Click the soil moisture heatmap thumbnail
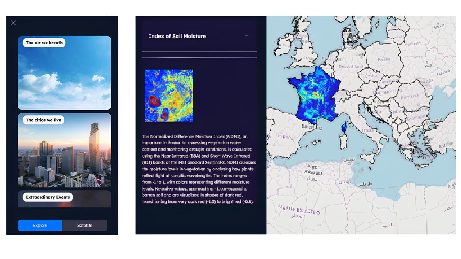The width and height of the screenshot is (461, 259). point(169,96)
